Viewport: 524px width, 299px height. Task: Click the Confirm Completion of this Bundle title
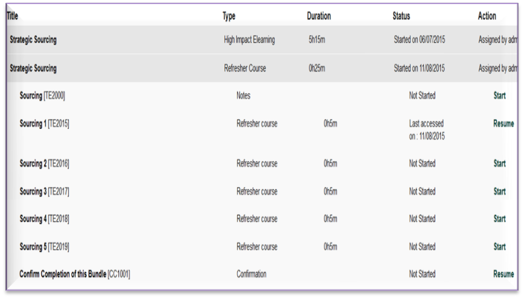[74, 274]
